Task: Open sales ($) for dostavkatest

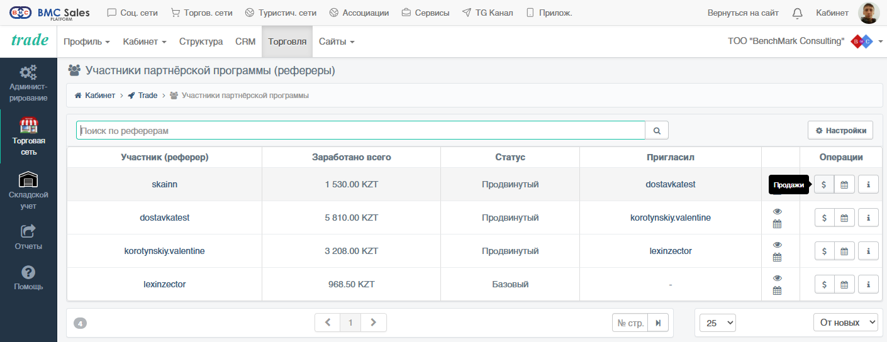Action: (x=824, y=218)
